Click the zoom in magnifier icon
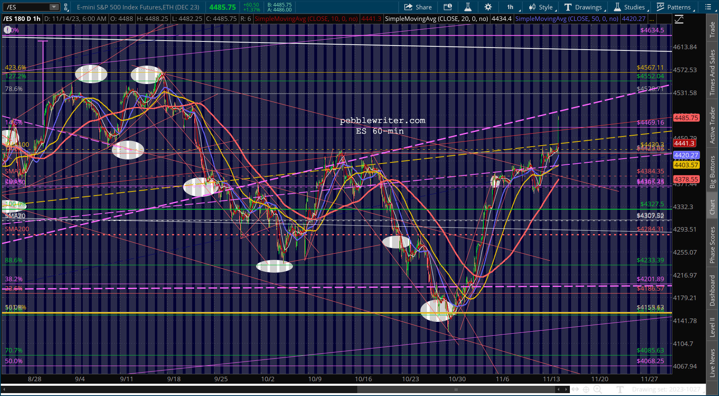The height and width of the screenshot is (396, 719). point(597,389)
